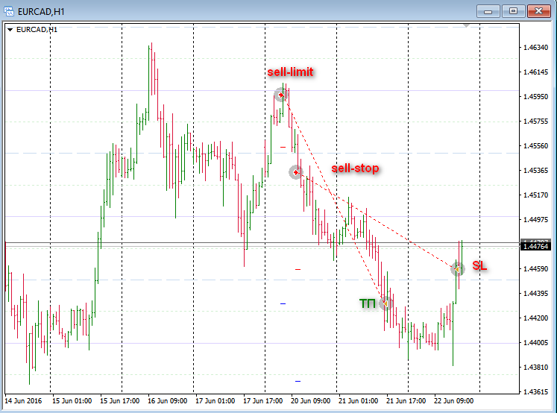This screenshot has height=413, width=557.
Task: Maximize the EURCAD,H1 chart window
Action: coord(513,11)
